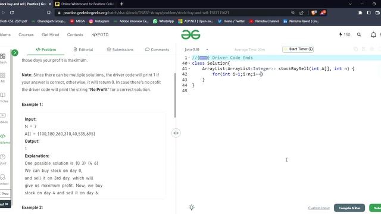Open Problems code icon in sidebar

[x=4, y=139]
